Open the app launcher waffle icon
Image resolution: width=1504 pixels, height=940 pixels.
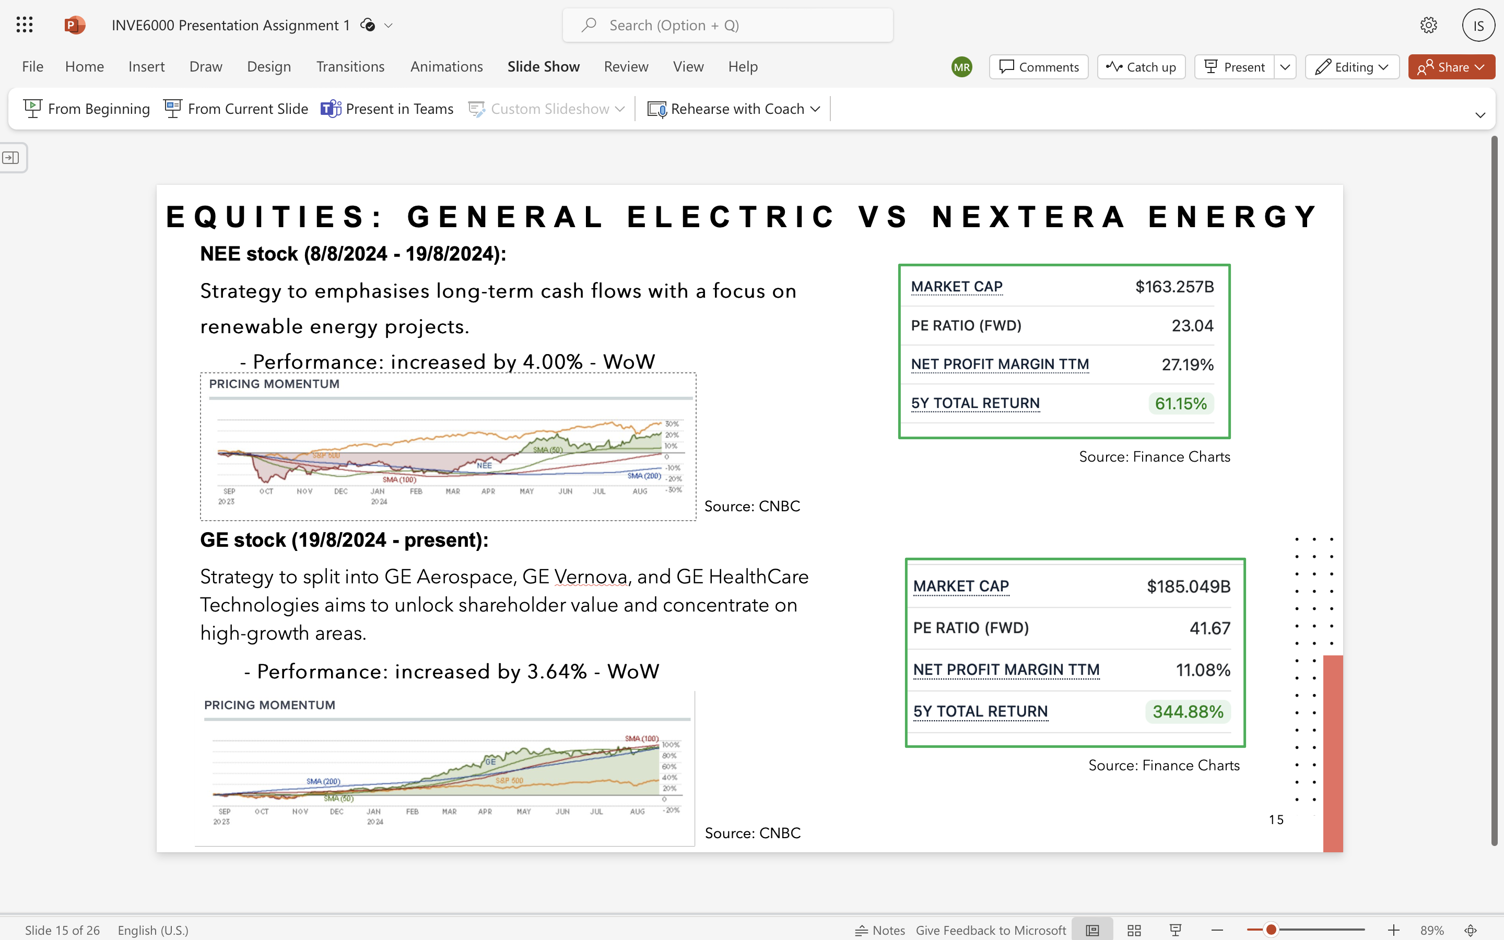click(24, 25)
